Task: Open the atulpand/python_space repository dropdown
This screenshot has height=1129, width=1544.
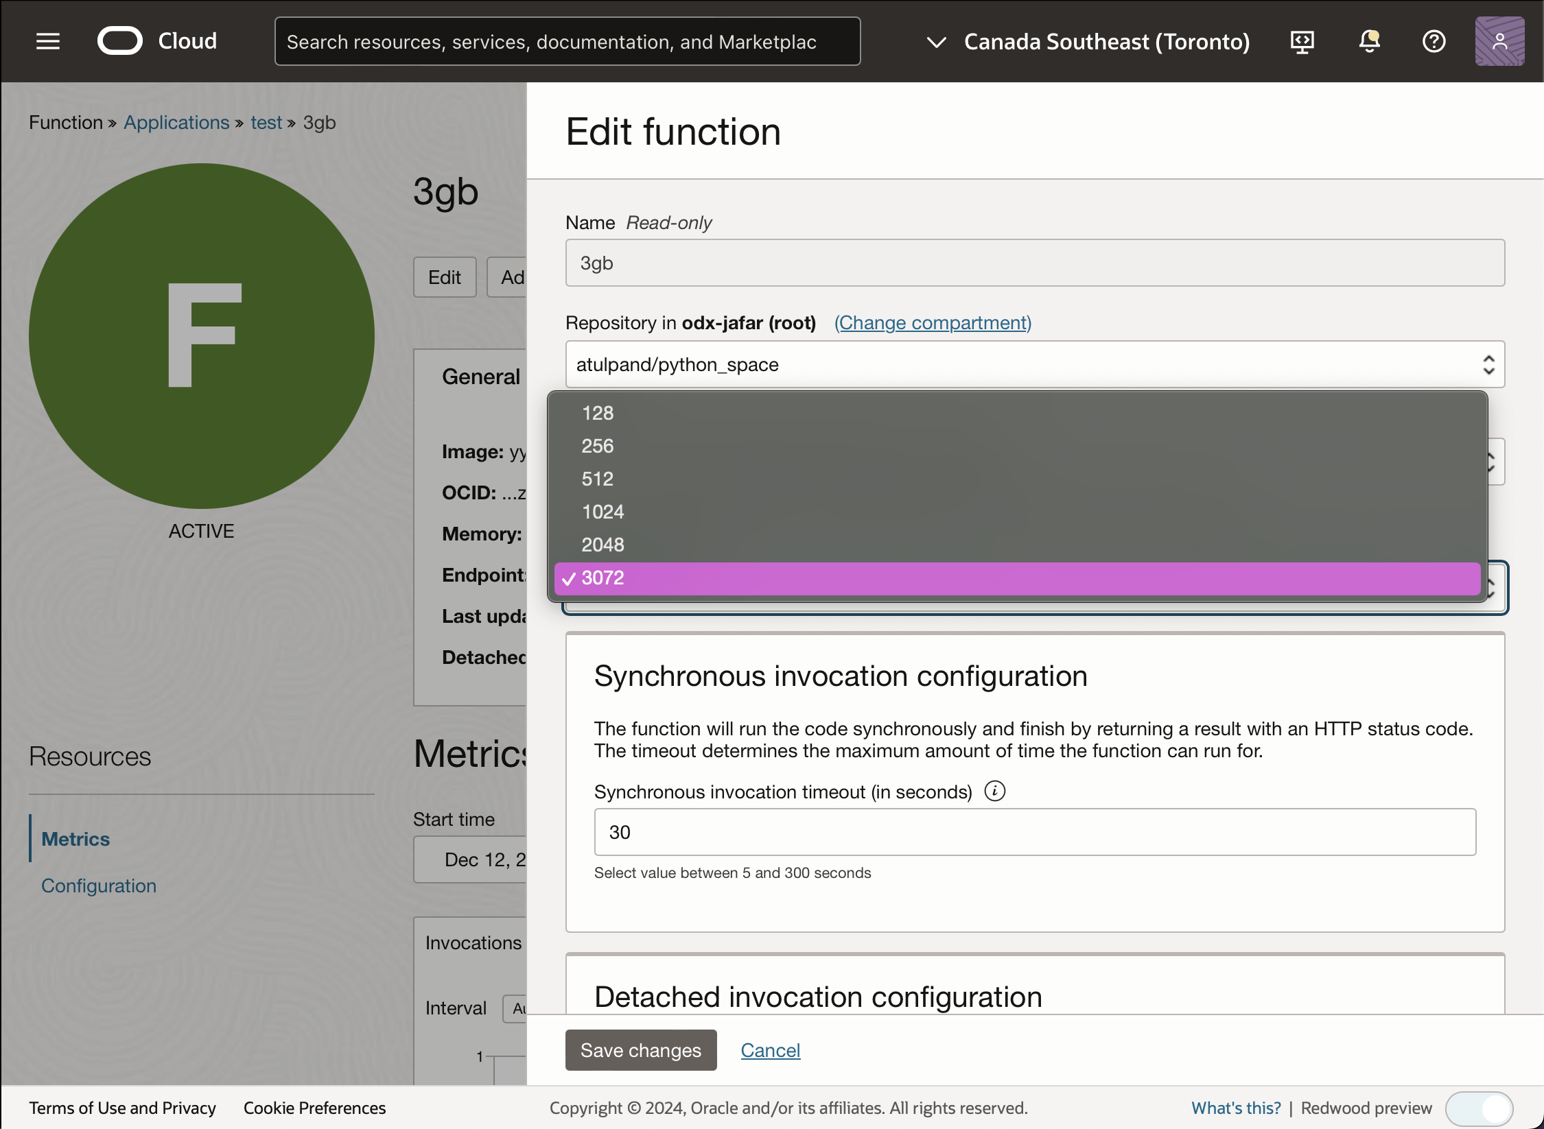Action: tap(1034, 364)
